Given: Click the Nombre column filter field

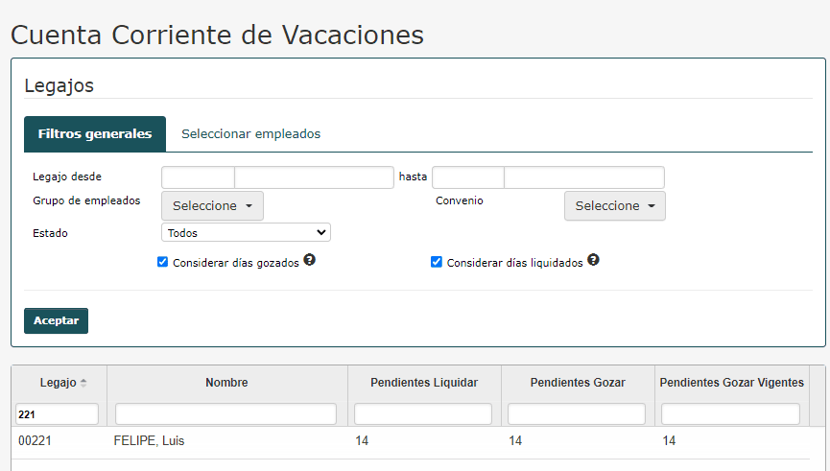Looking at the screenshot, I should tap(226, 413).
